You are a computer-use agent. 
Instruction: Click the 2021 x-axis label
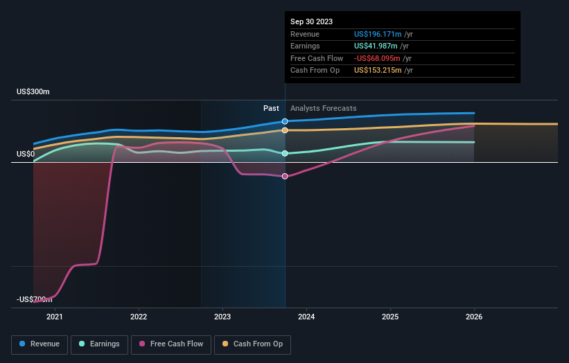55,317
